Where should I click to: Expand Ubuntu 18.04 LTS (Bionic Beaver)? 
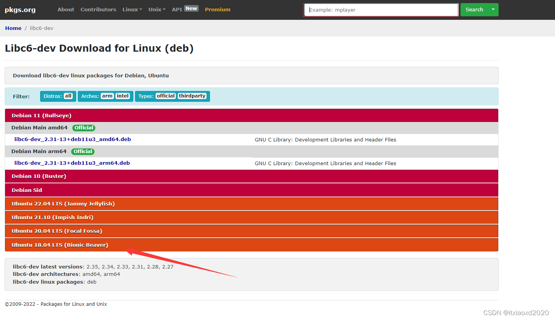coord(252,245)
